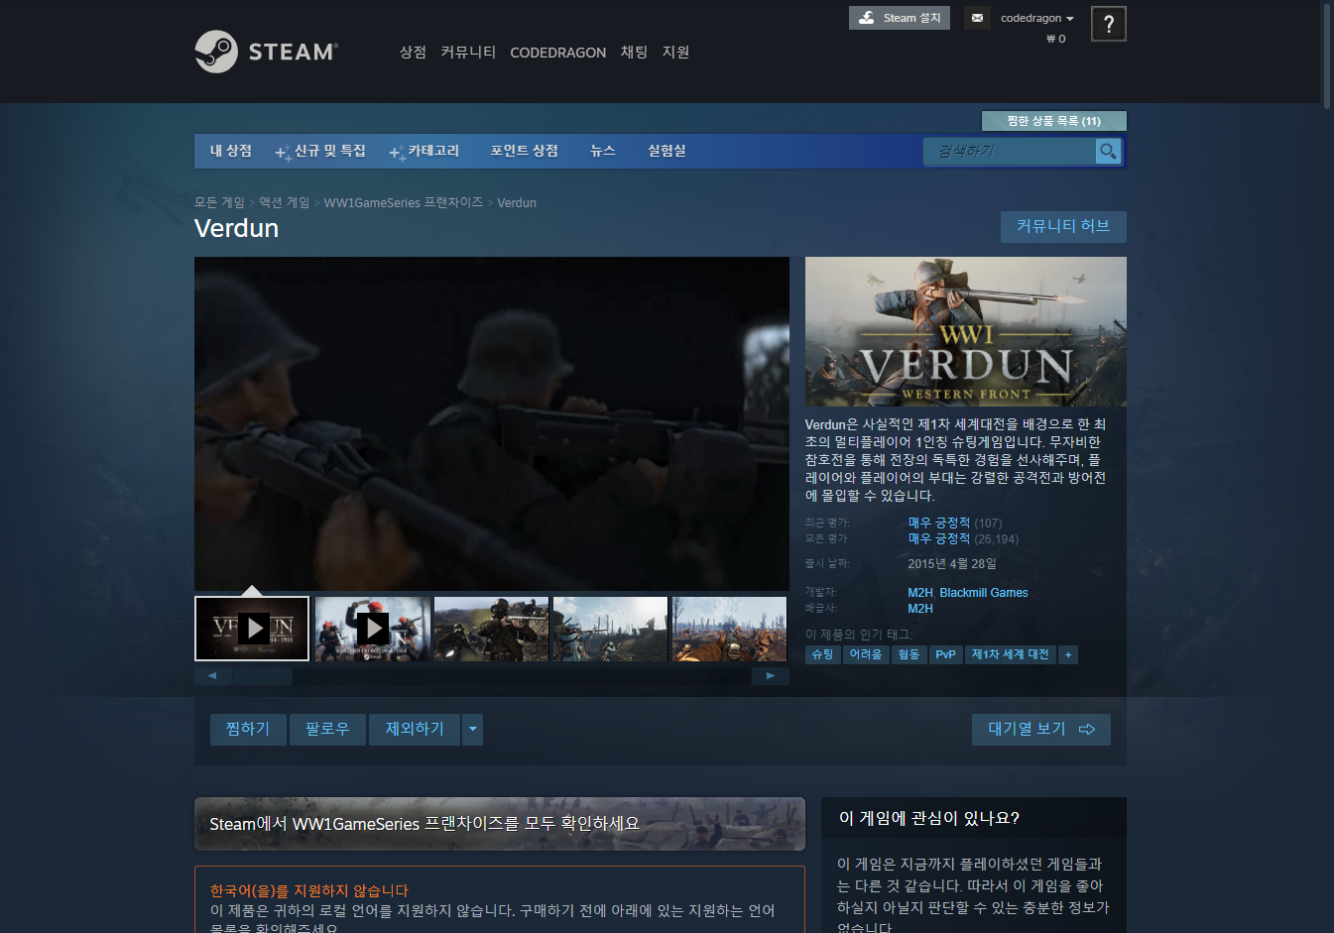Play the second trailer thumbnail with soldiers
Image resolution: width=1334 pixels, height=933 pixels.
(x=372, y=629)
